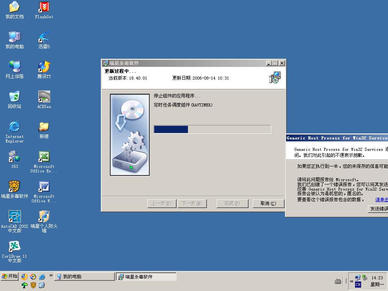The height and width of the screenshot is (291, 388).
Task: Click the Rising lion quick launch icon
Action: tap(33, 285)
